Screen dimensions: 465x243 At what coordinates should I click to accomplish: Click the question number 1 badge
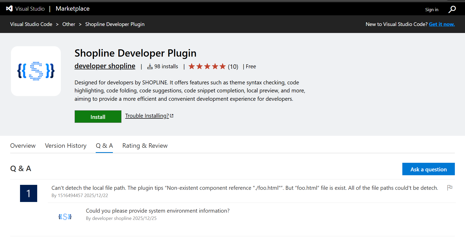29,193
